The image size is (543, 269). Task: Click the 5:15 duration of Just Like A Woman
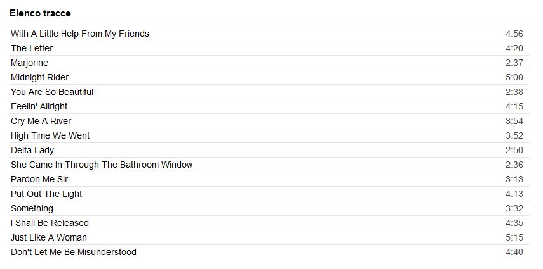[x=514, y=237]
